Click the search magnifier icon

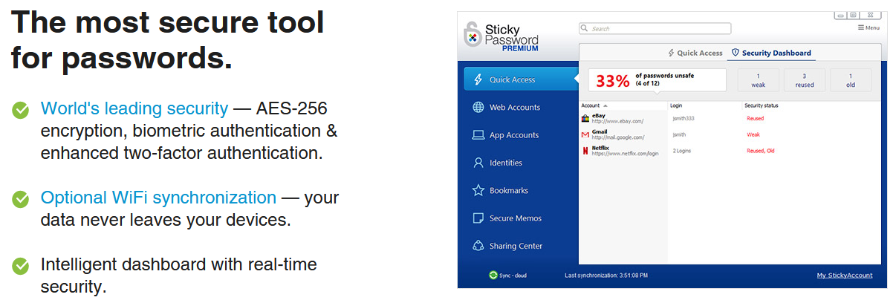[585, 28]
